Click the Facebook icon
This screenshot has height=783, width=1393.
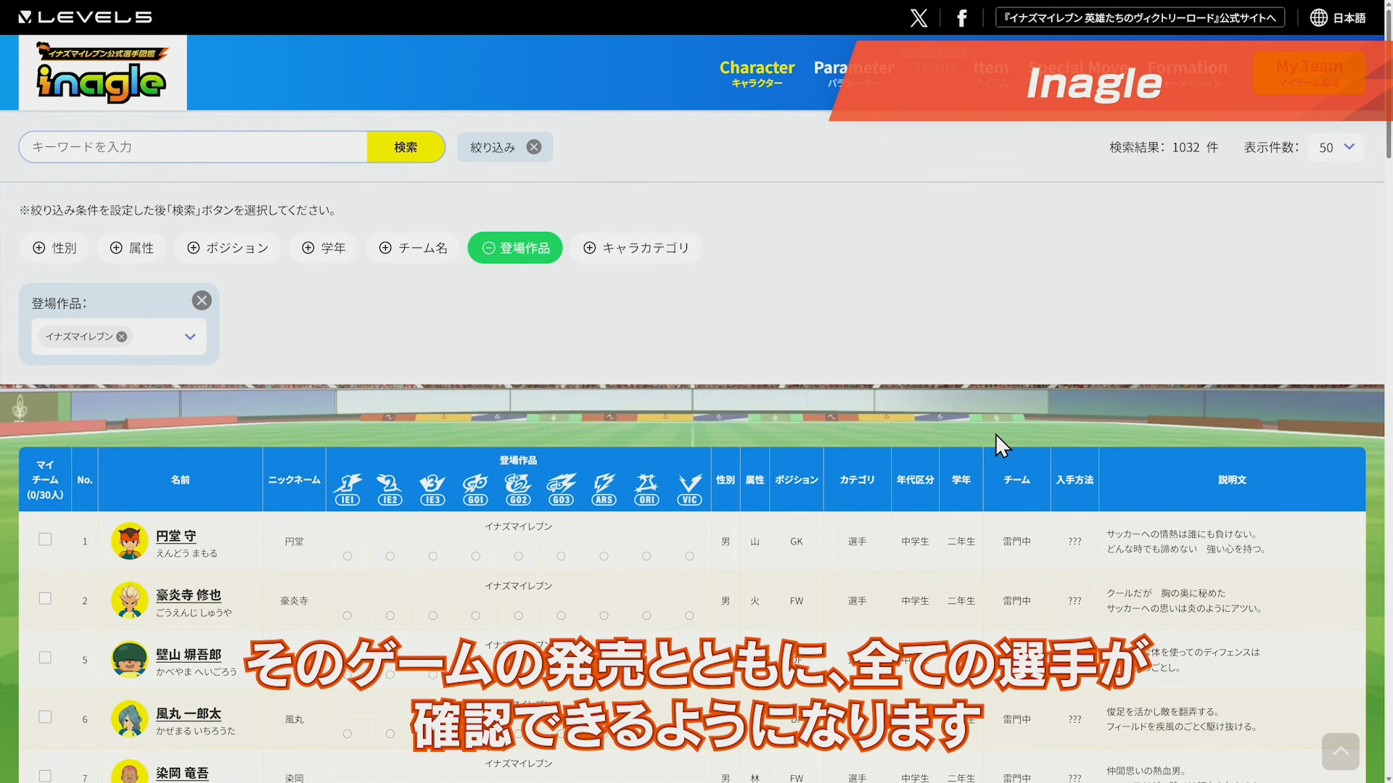tap(961, 18)
